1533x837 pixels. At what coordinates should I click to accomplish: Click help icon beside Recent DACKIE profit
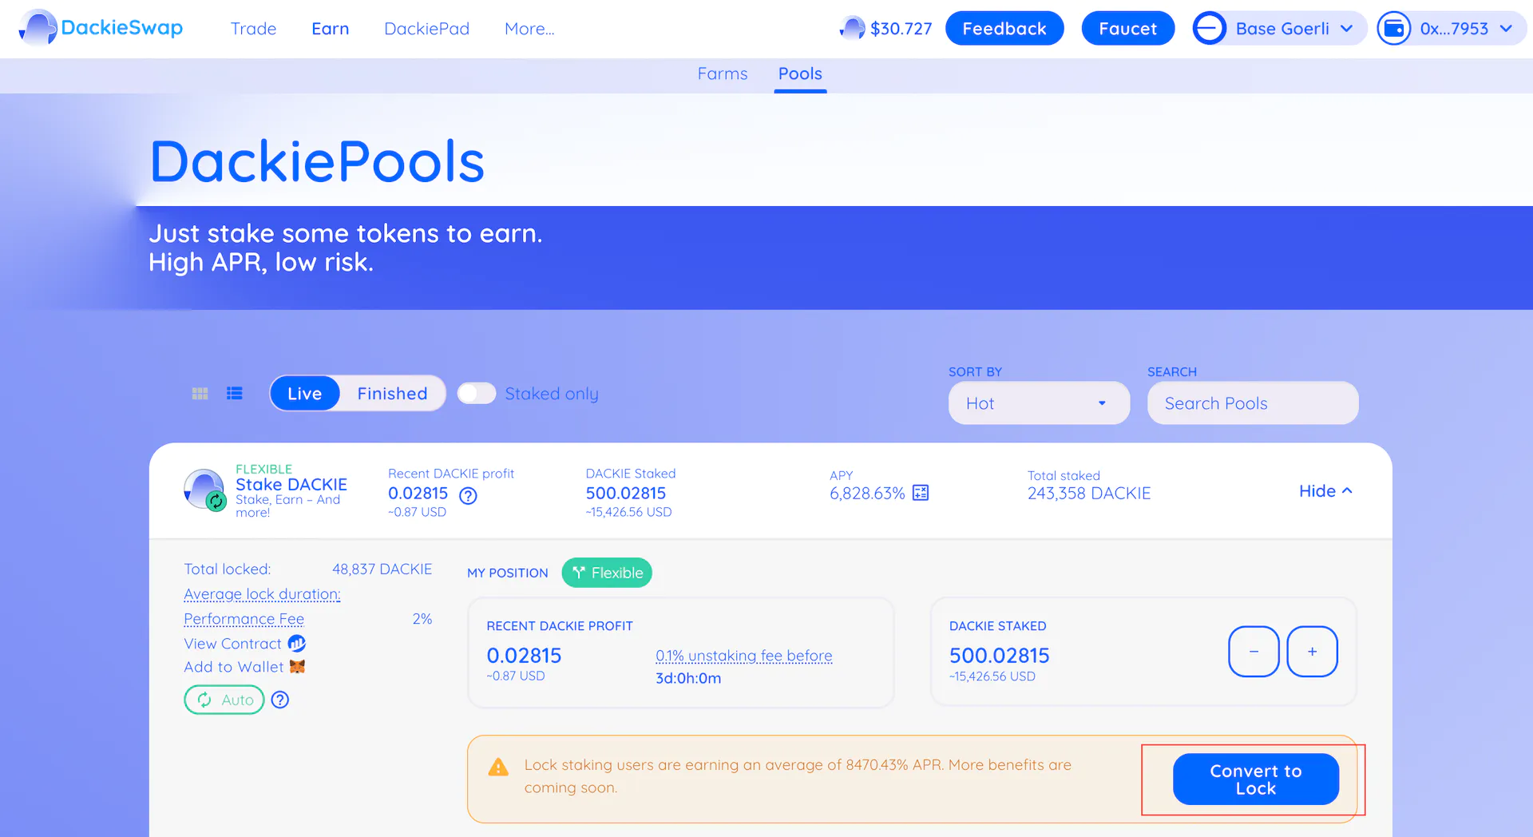[x=468, y=496]
